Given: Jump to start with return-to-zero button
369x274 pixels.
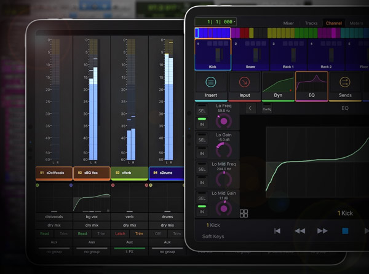Looking at the screenshot, I should 277,231.
